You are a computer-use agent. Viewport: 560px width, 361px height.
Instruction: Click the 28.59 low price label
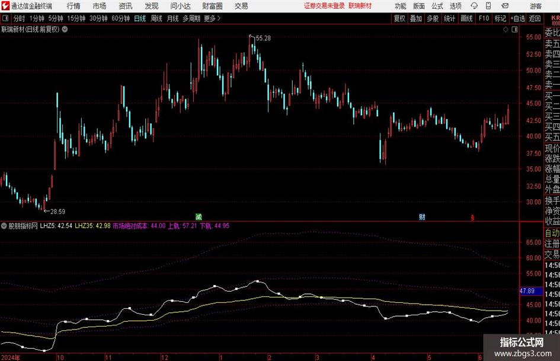(x=57, y=212)
